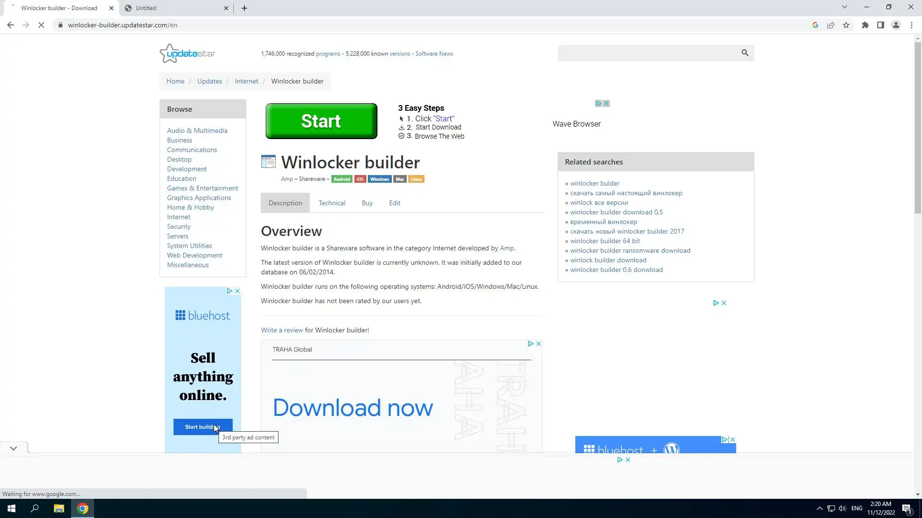The width and height of the screenshot is (922, 518).
Task: Click the UpdateStar logo
Action: (187, 53)
